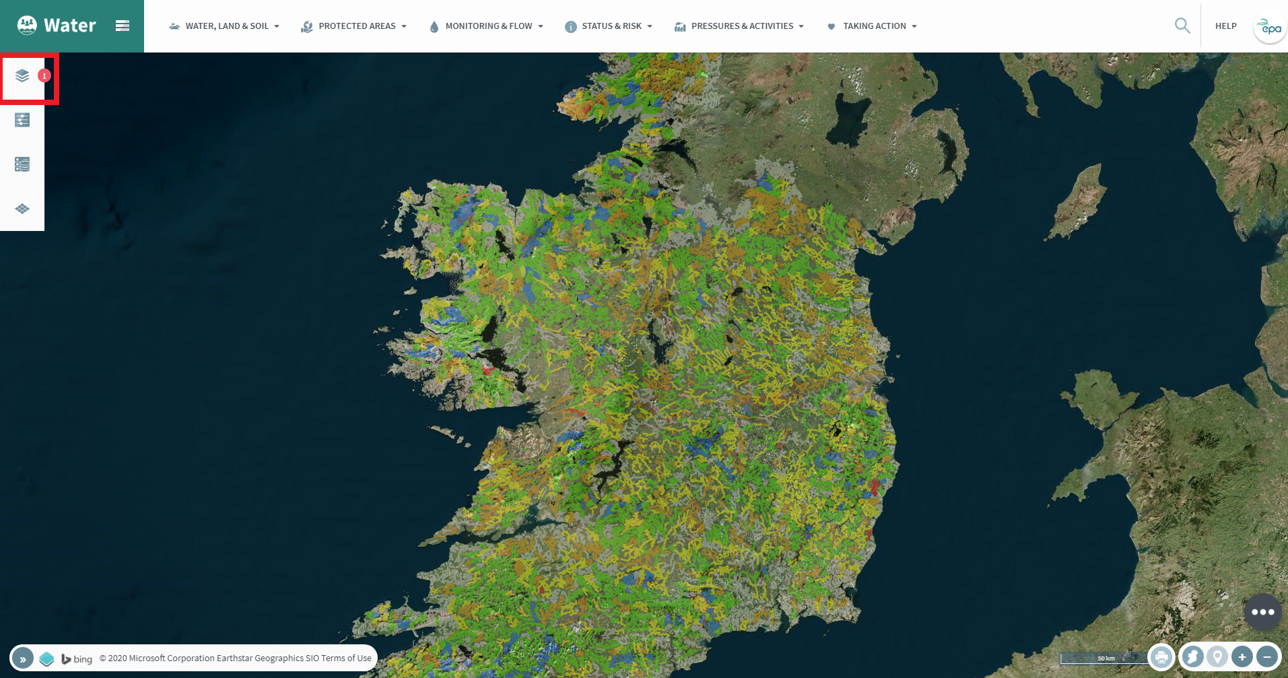Click the map zoom in control
The width and height of the screenshot is (1288, 678).
(1242, 656)
